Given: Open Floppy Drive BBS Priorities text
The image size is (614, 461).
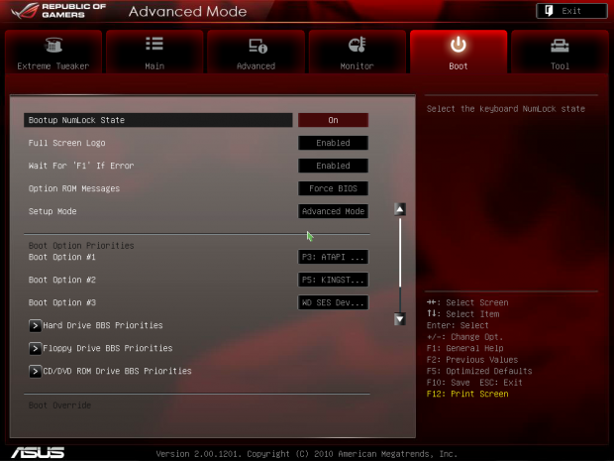Looking at the screenshot, I should point(108,348).
